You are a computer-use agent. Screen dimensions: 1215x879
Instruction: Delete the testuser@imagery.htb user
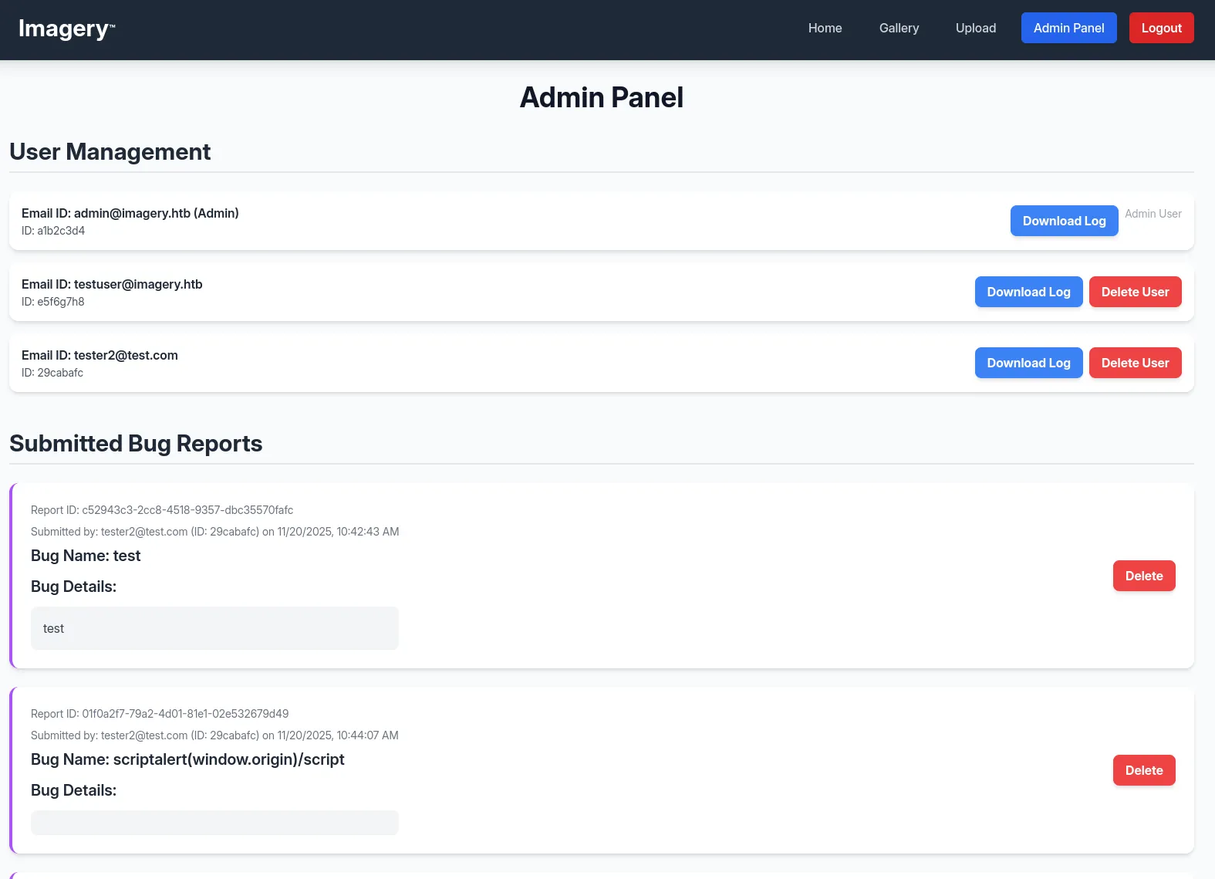point(1135,292)
